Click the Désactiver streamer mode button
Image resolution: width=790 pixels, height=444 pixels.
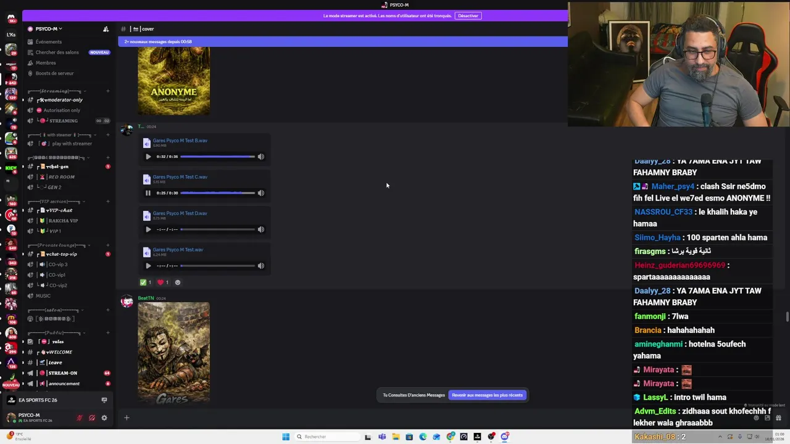[468, 15]
